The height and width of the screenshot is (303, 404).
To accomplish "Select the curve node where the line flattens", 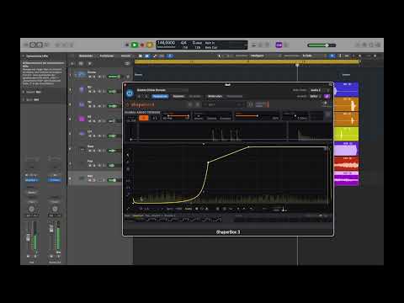I will click(249, 146).
